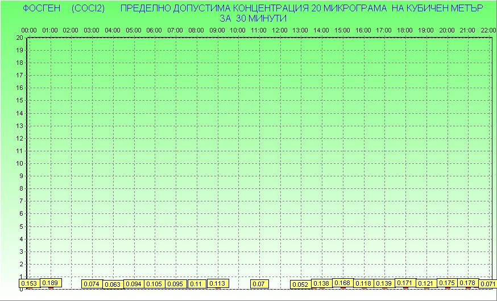Select the 0.171 data label
The width and height of the screenshot is (497, 301).
click(x=405, y=283)
